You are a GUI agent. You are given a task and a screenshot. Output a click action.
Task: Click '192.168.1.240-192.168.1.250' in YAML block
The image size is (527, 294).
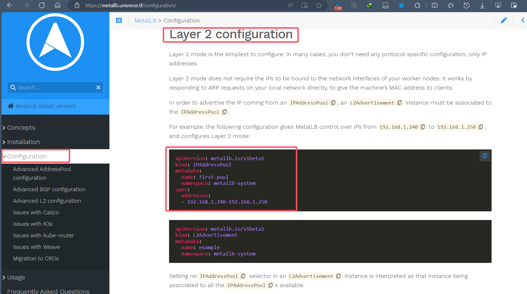click(227, 202)
